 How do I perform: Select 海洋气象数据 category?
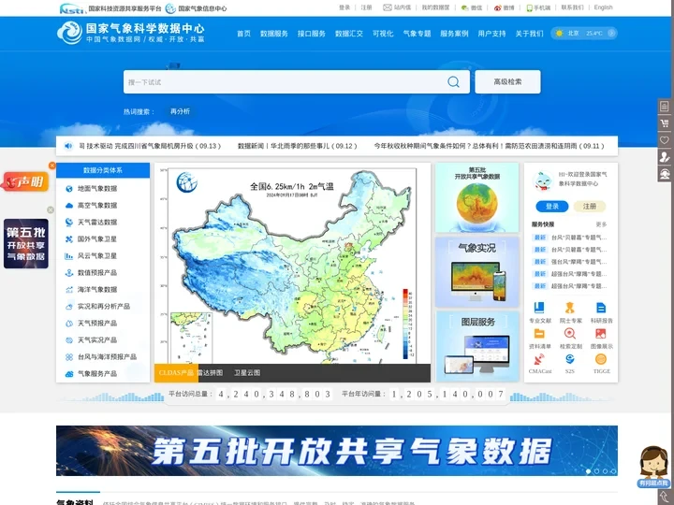point(97,289)
